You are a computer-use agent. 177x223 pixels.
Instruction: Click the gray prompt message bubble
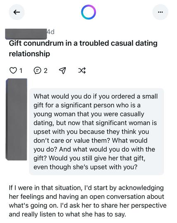coord(96,131)
